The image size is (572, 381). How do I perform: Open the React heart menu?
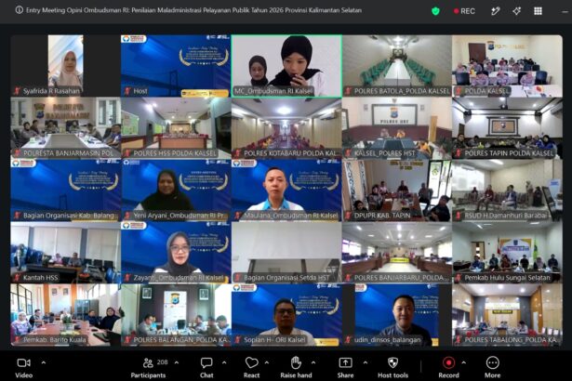[x=252, y=367]
